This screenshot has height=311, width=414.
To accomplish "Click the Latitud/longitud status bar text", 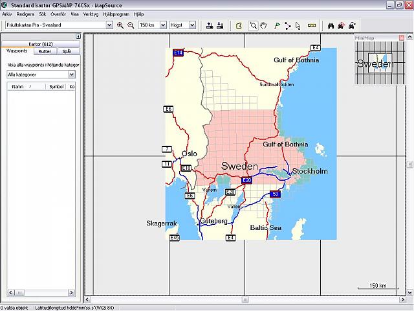I will click(74, 308).
